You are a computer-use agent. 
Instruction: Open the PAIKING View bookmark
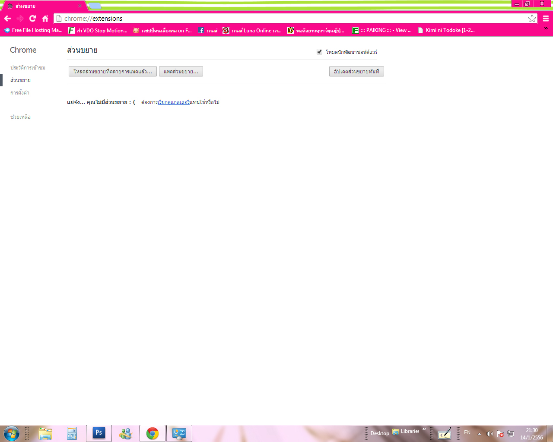[x=382, y=30]
